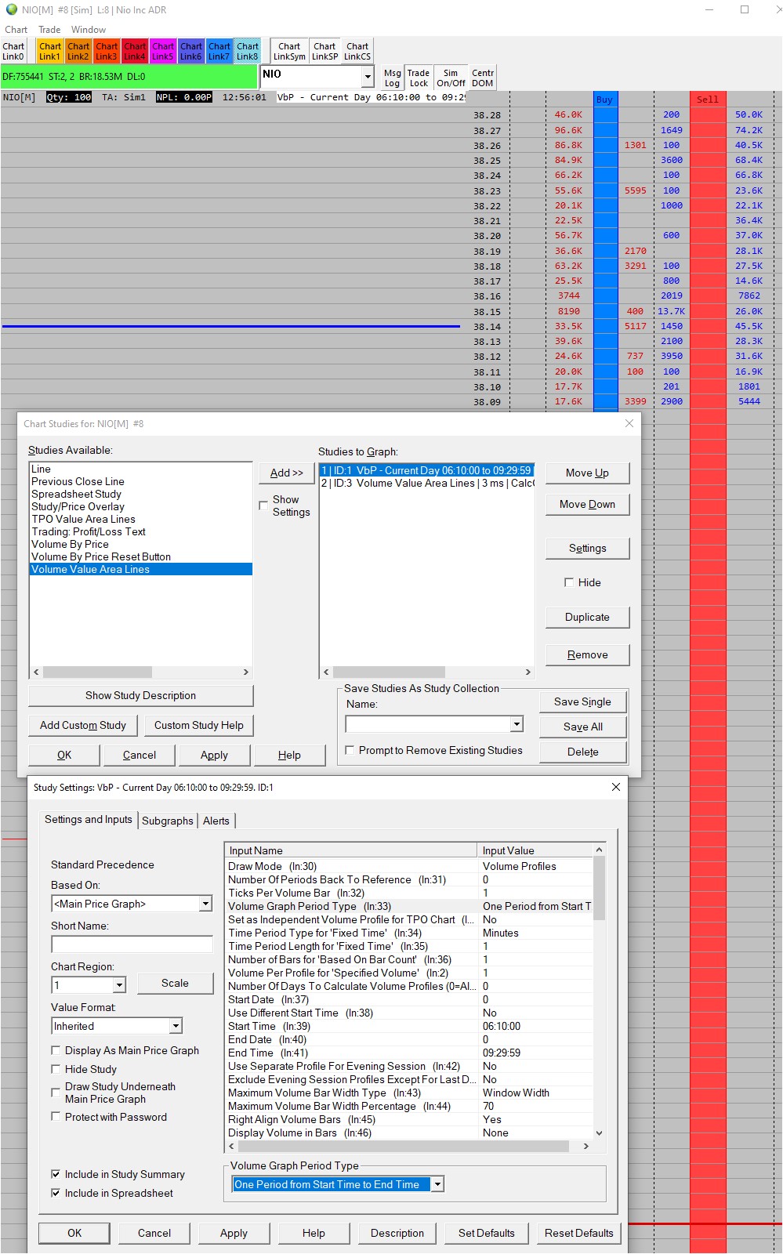Open Settings in Chart Studies dialog

point(587,548)
